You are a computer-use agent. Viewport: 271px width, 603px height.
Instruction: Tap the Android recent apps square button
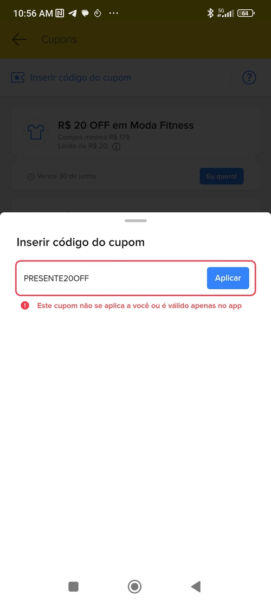pyautogui.click(x=73, y=587)
